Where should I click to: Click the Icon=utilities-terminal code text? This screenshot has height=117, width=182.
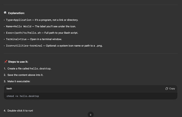point(24,46)
